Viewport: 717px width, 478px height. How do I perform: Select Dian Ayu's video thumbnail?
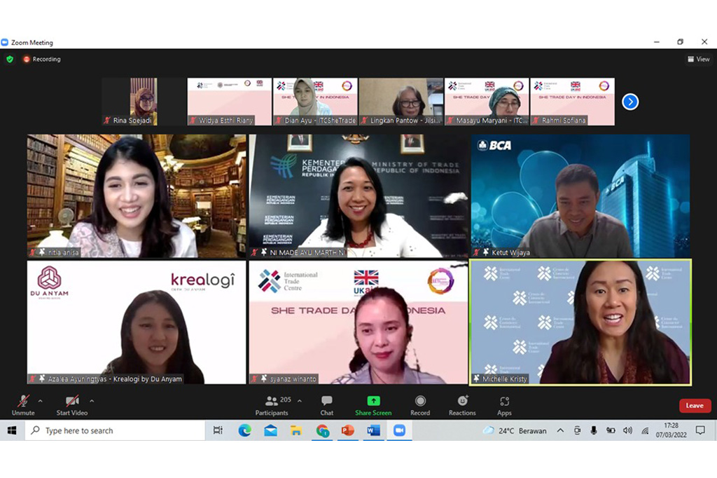tap(316, 102)
